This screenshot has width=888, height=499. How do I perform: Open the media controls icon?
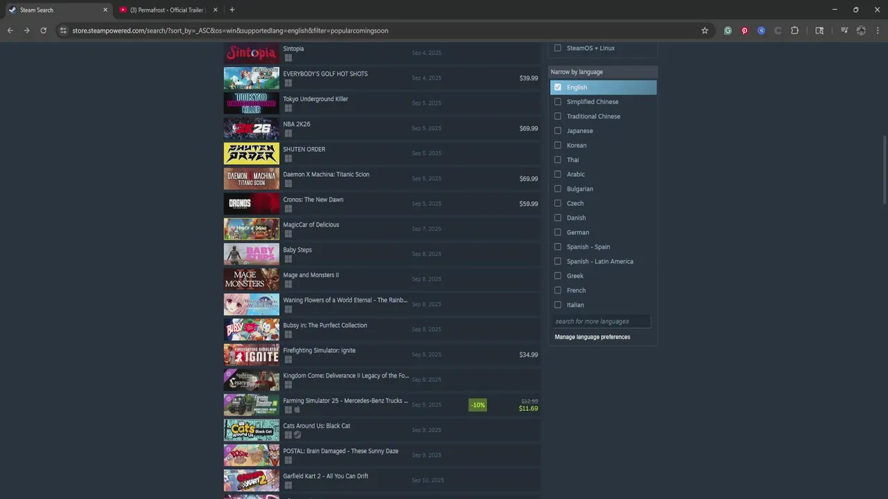coord(844,30)
